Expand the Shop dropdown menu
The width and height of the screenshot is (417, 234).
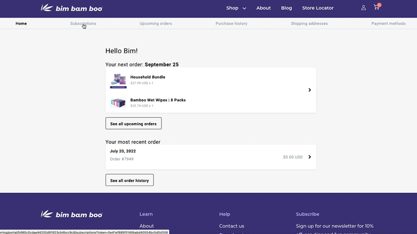point(236,8)
